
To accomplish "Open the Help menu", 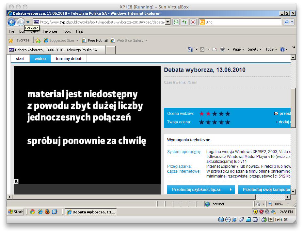I will point(79,31).
